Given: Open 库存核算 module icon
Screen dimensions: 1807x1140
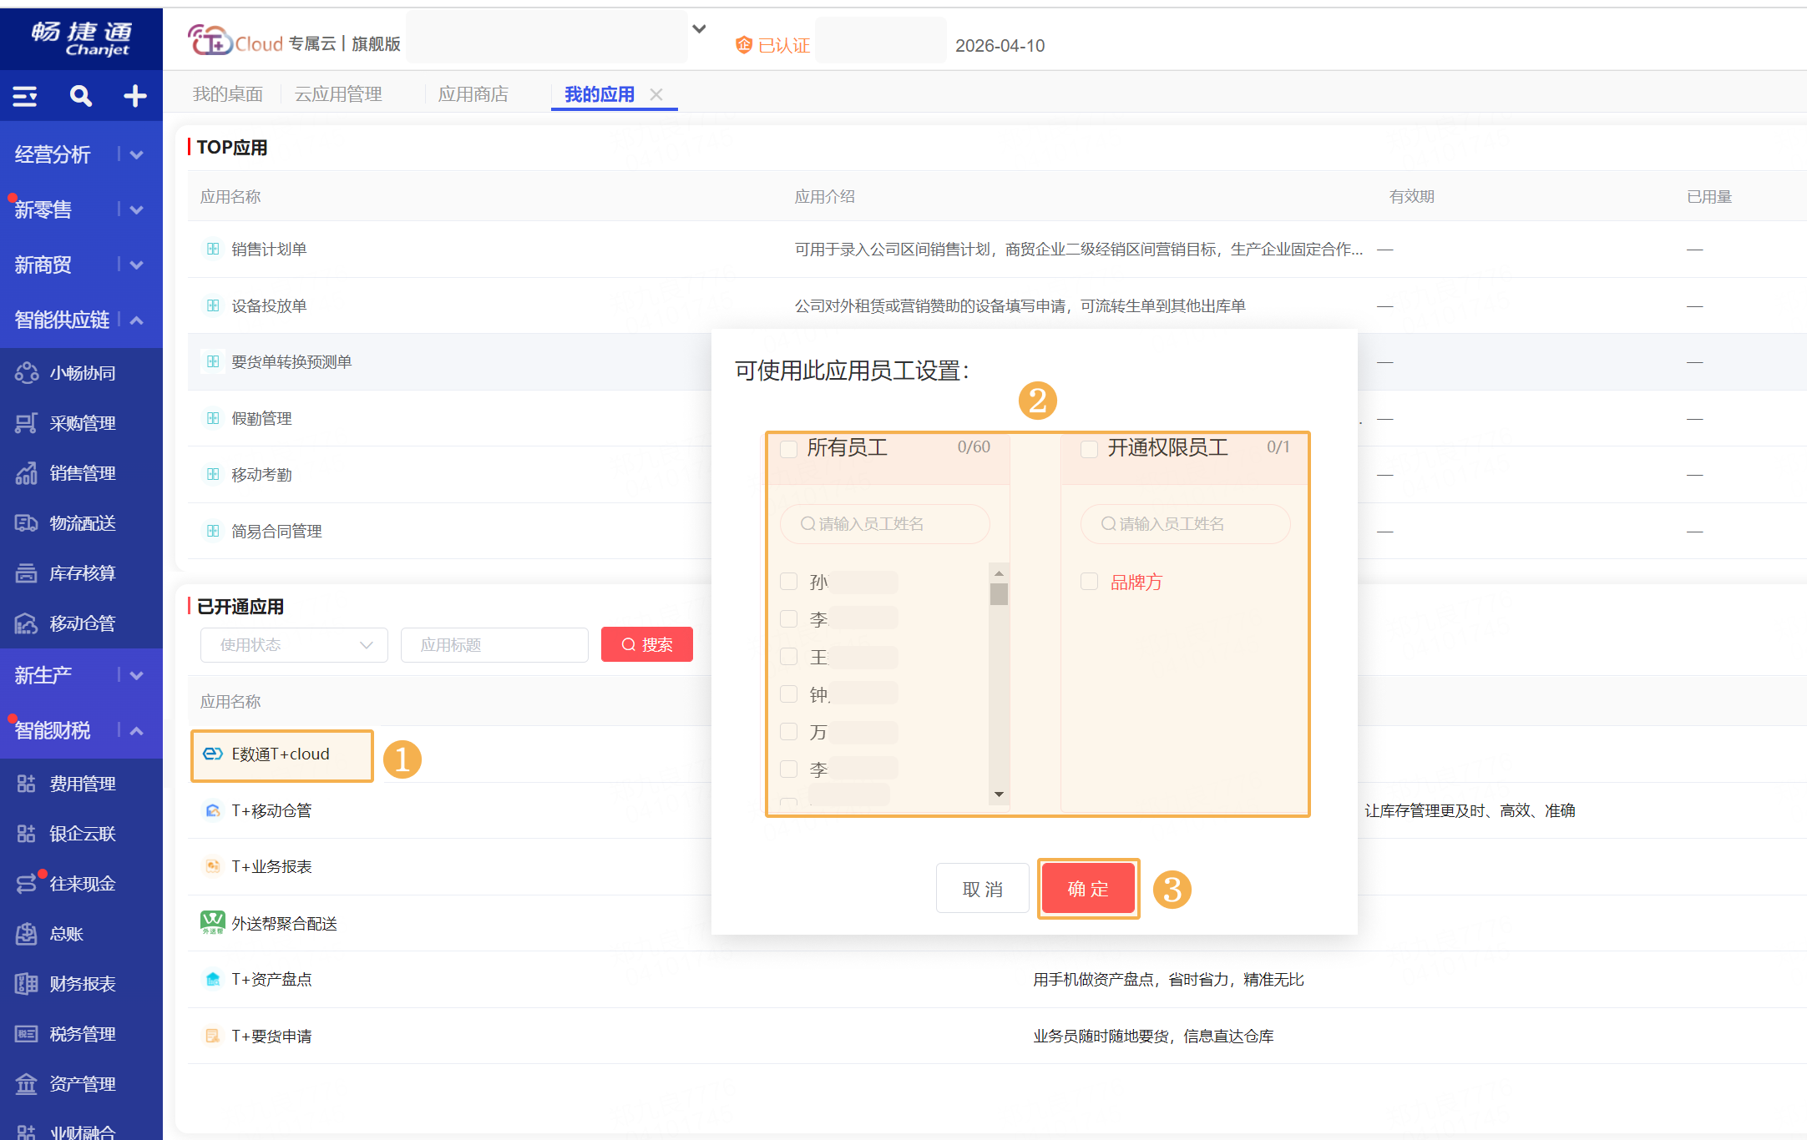Looking at the screenshot, I should (x=26, y=573).
